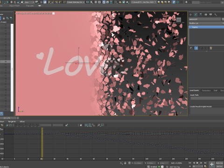
Task: Click the current frame number field
Action: pyautogui.click(x=197, y=167)
